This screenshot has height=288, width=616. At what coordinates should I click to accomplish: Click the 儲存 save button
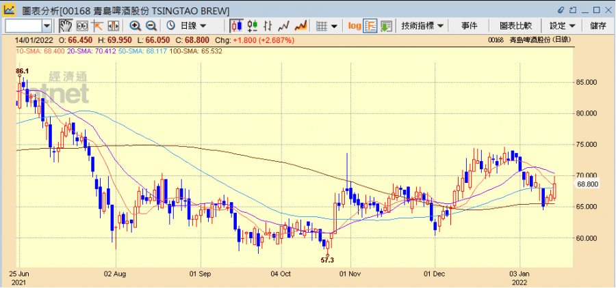point(598,25)
